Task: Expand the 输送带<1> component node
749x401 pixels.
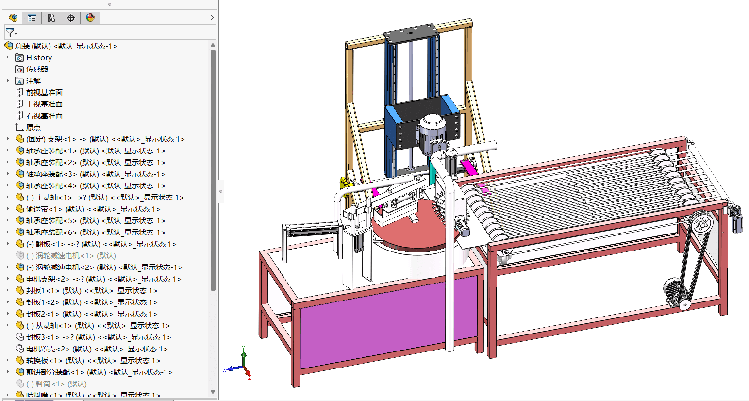Action: click(8, 209)
